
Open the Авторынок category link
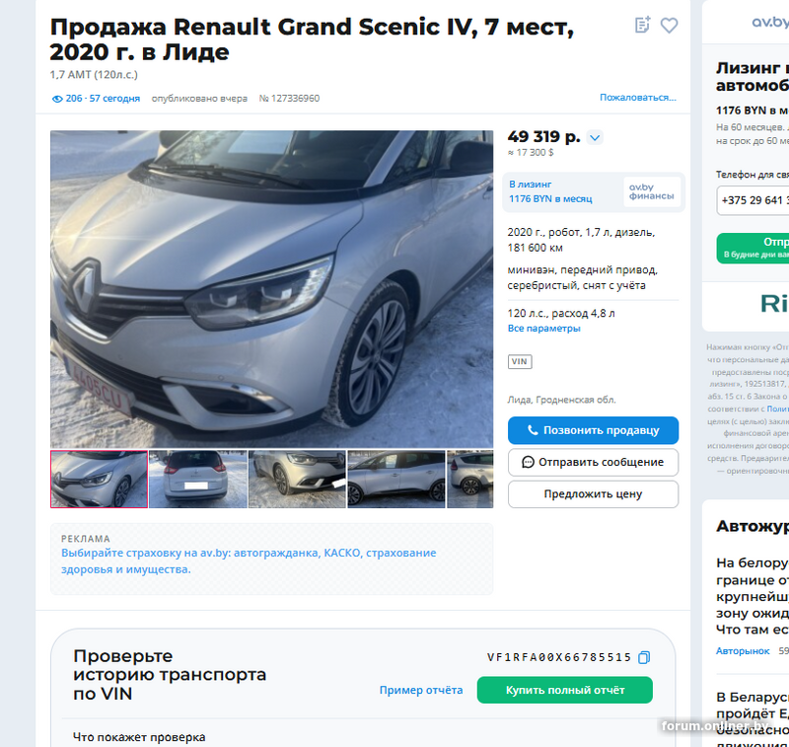(743, 651)
